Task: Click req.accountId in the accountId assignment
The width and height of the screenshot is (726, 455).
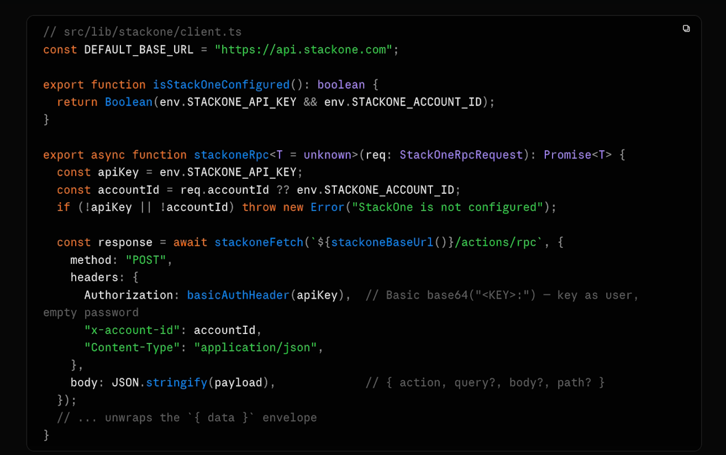Action: coord(224,190)
